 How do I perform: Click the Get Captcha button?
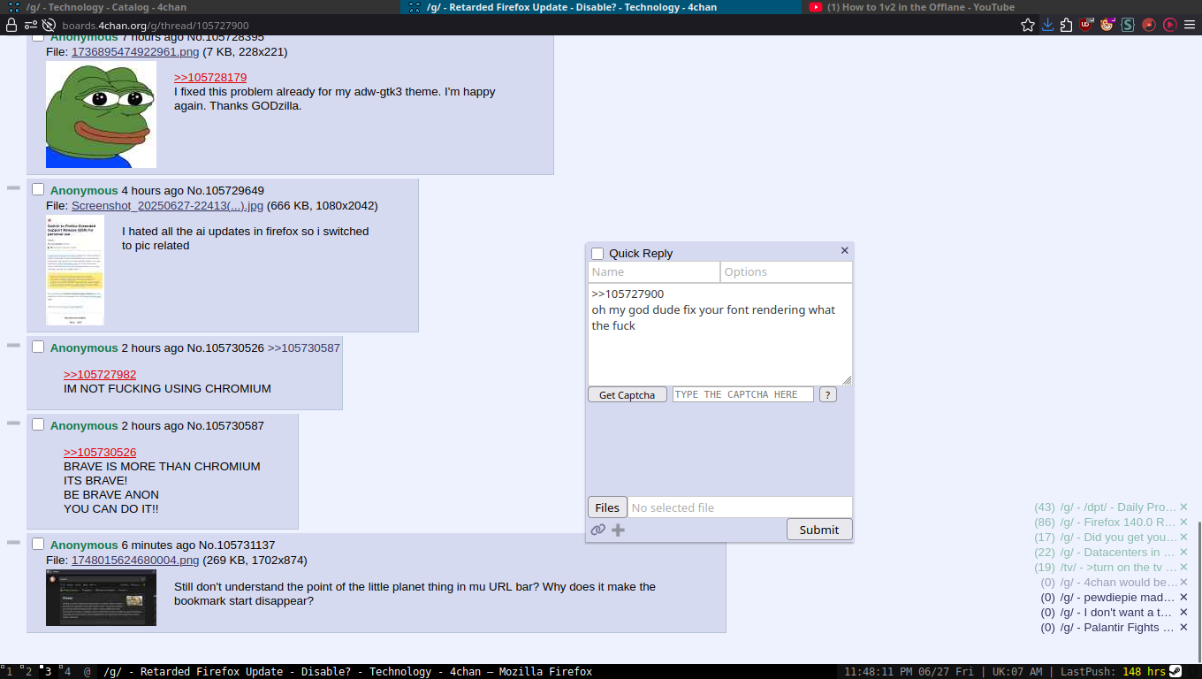point(628,394)
